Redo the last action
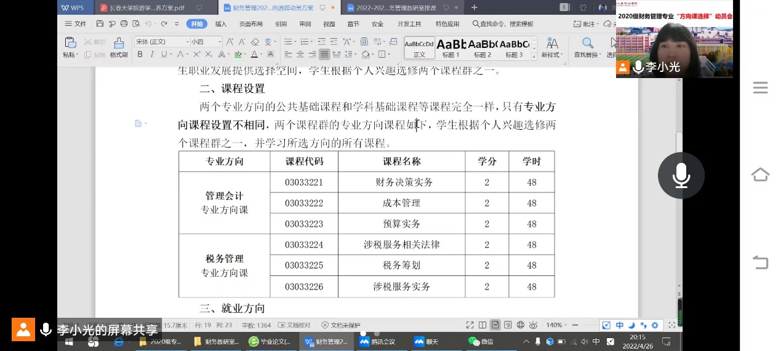This screenshot has height=351, width=781. click(164, 24)
